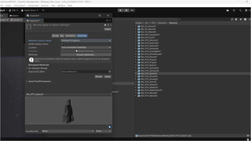Open the Services menu

(45, 6)
